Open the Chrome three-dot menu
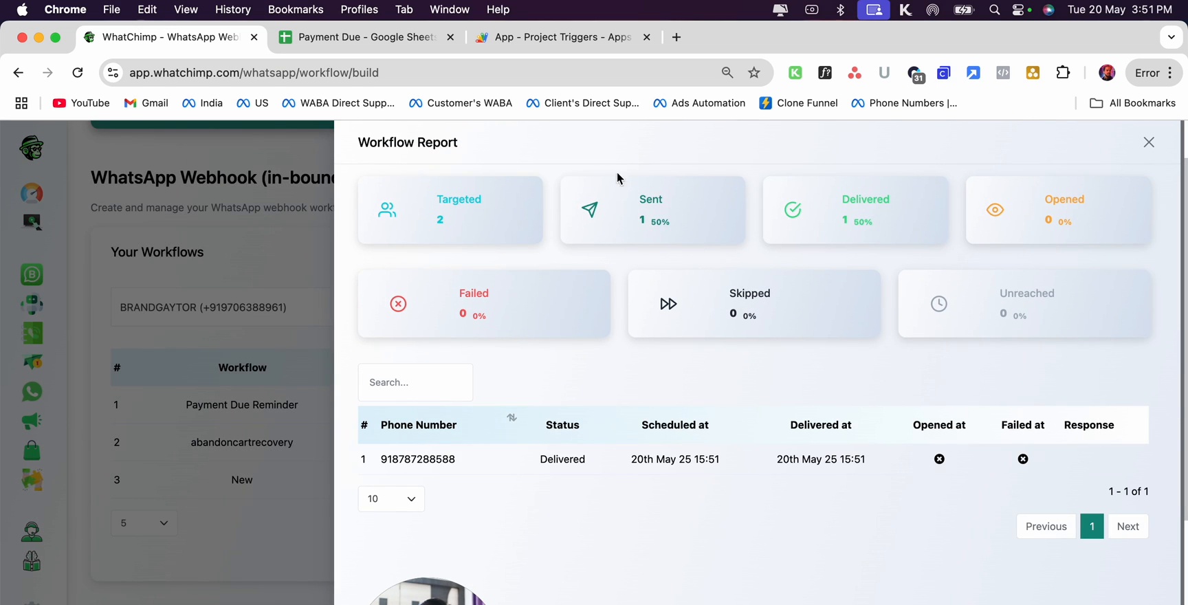 tap(1170, 73)
